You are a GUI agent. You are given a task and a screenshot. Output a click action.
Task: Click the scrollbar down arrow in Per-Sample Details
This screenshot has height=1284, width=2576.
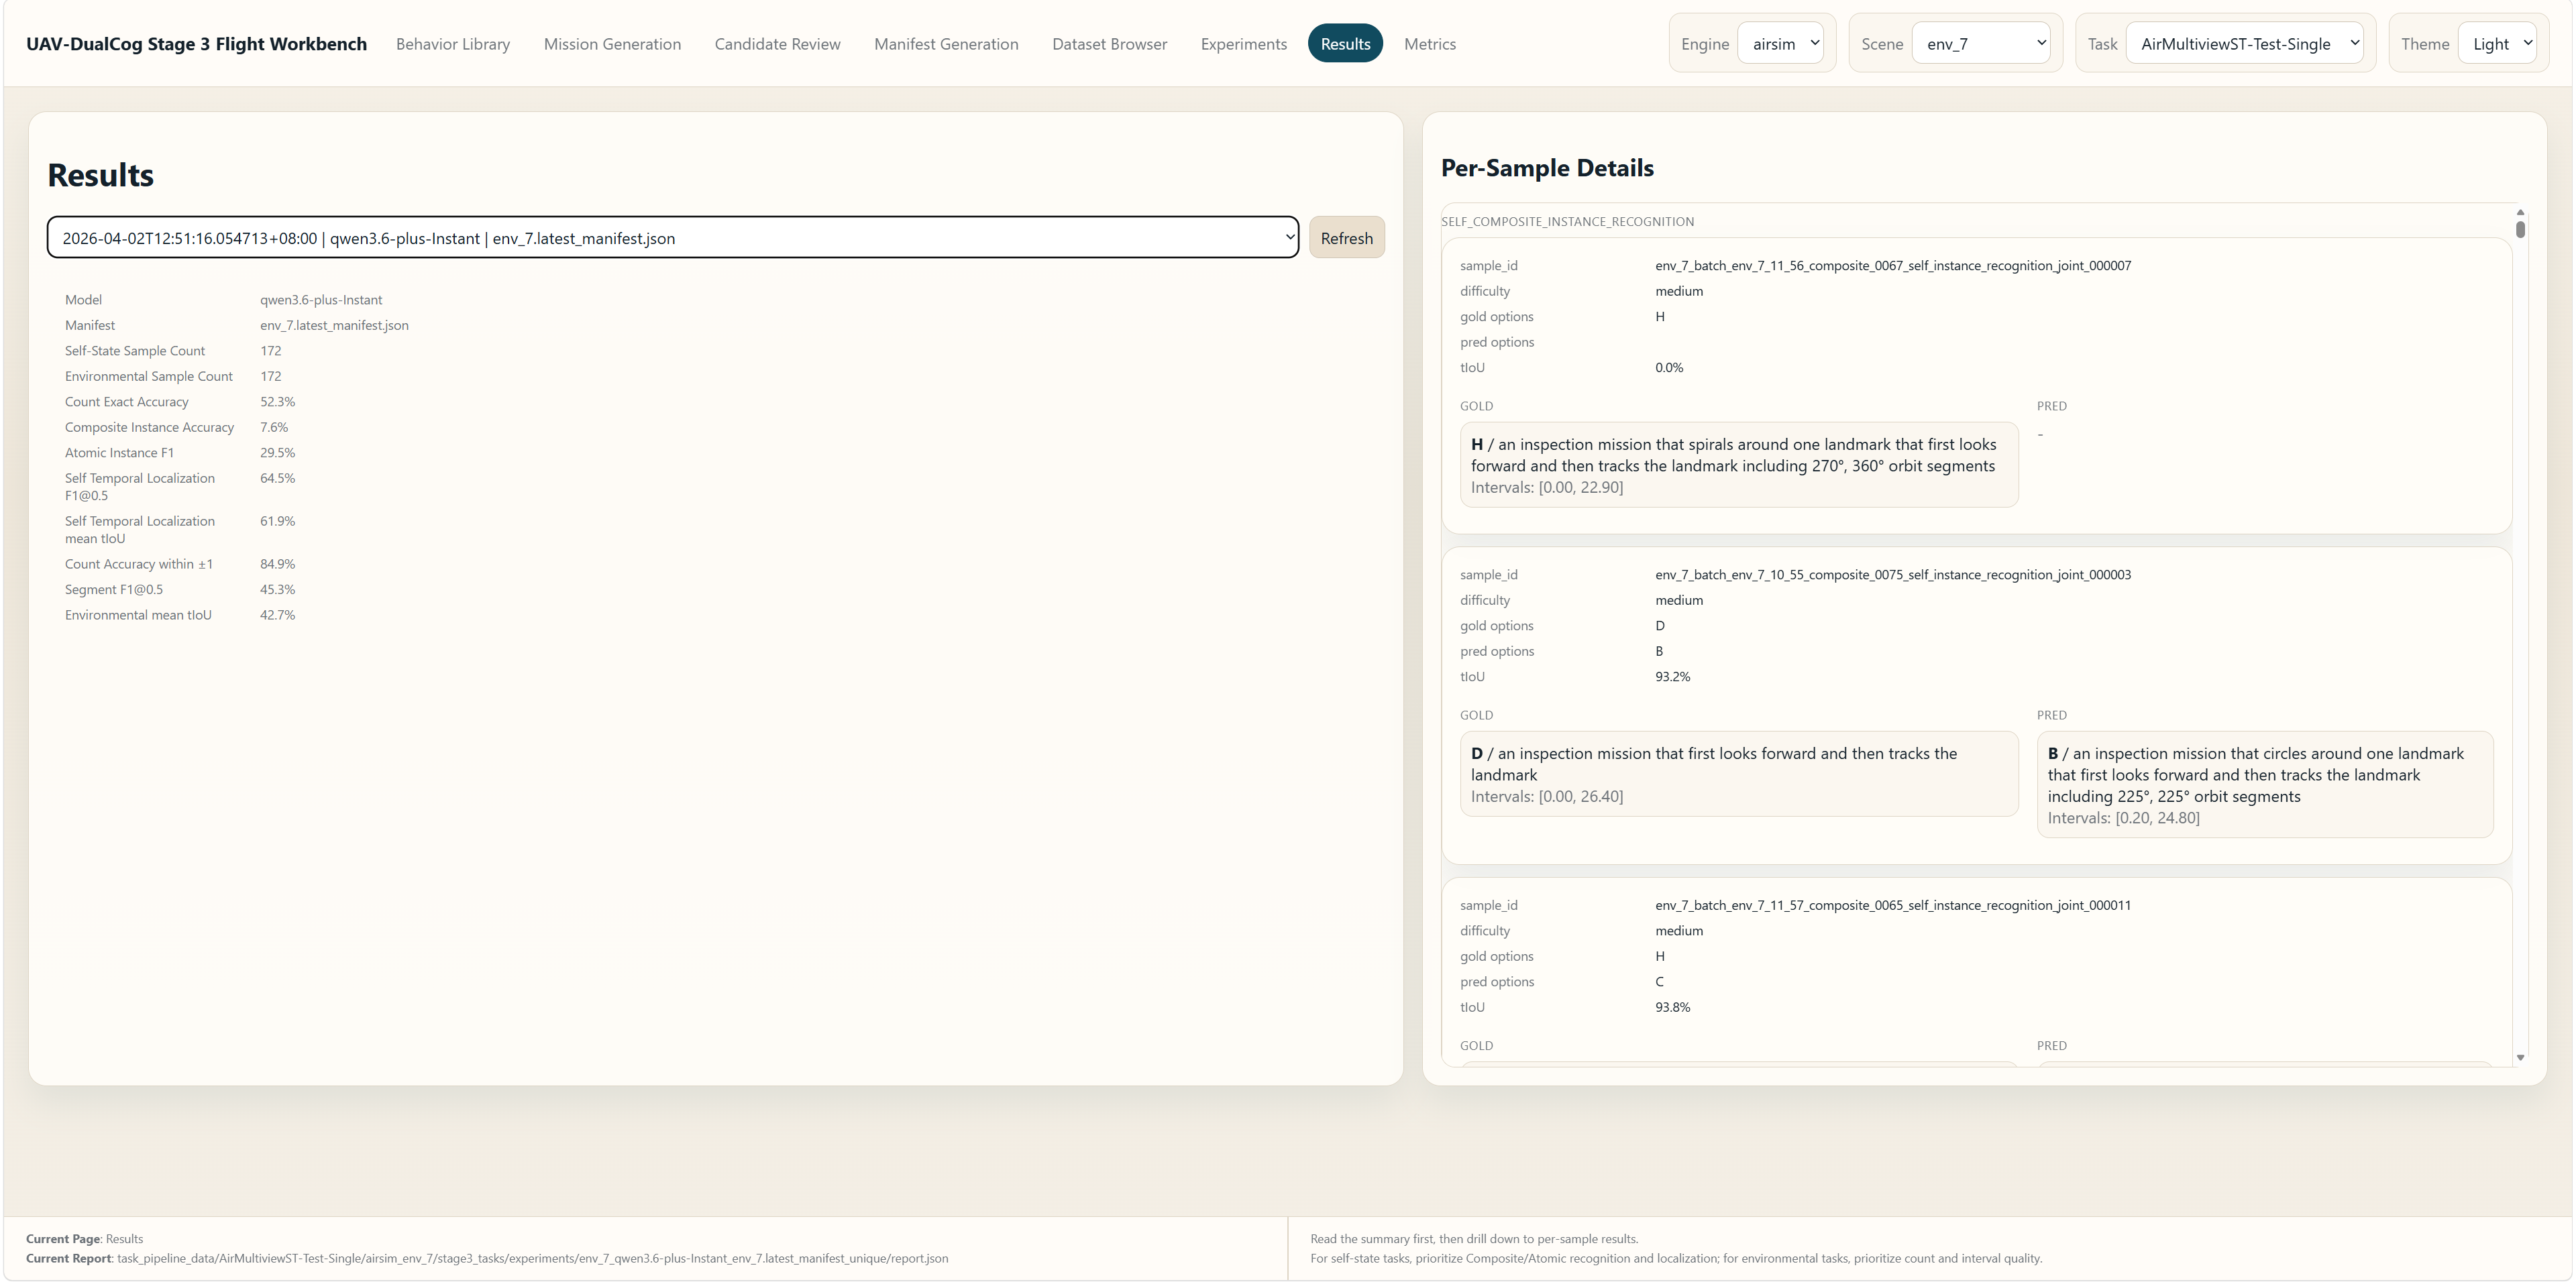(x=2520, y=1057)
